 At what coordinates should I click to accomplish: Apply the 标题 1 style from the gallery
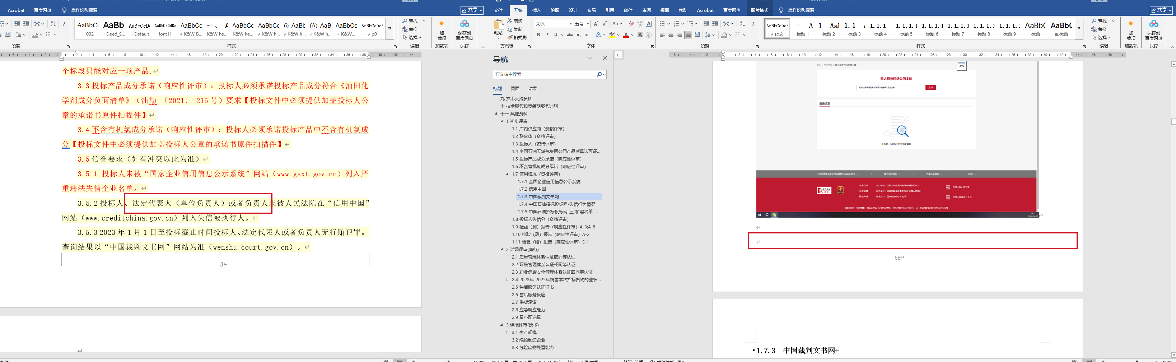click(x=802, y=29)
